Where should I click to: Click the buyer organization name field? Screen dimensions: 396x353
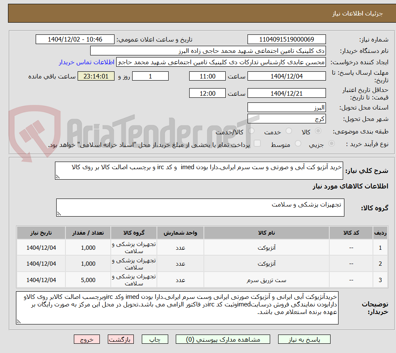208,51
